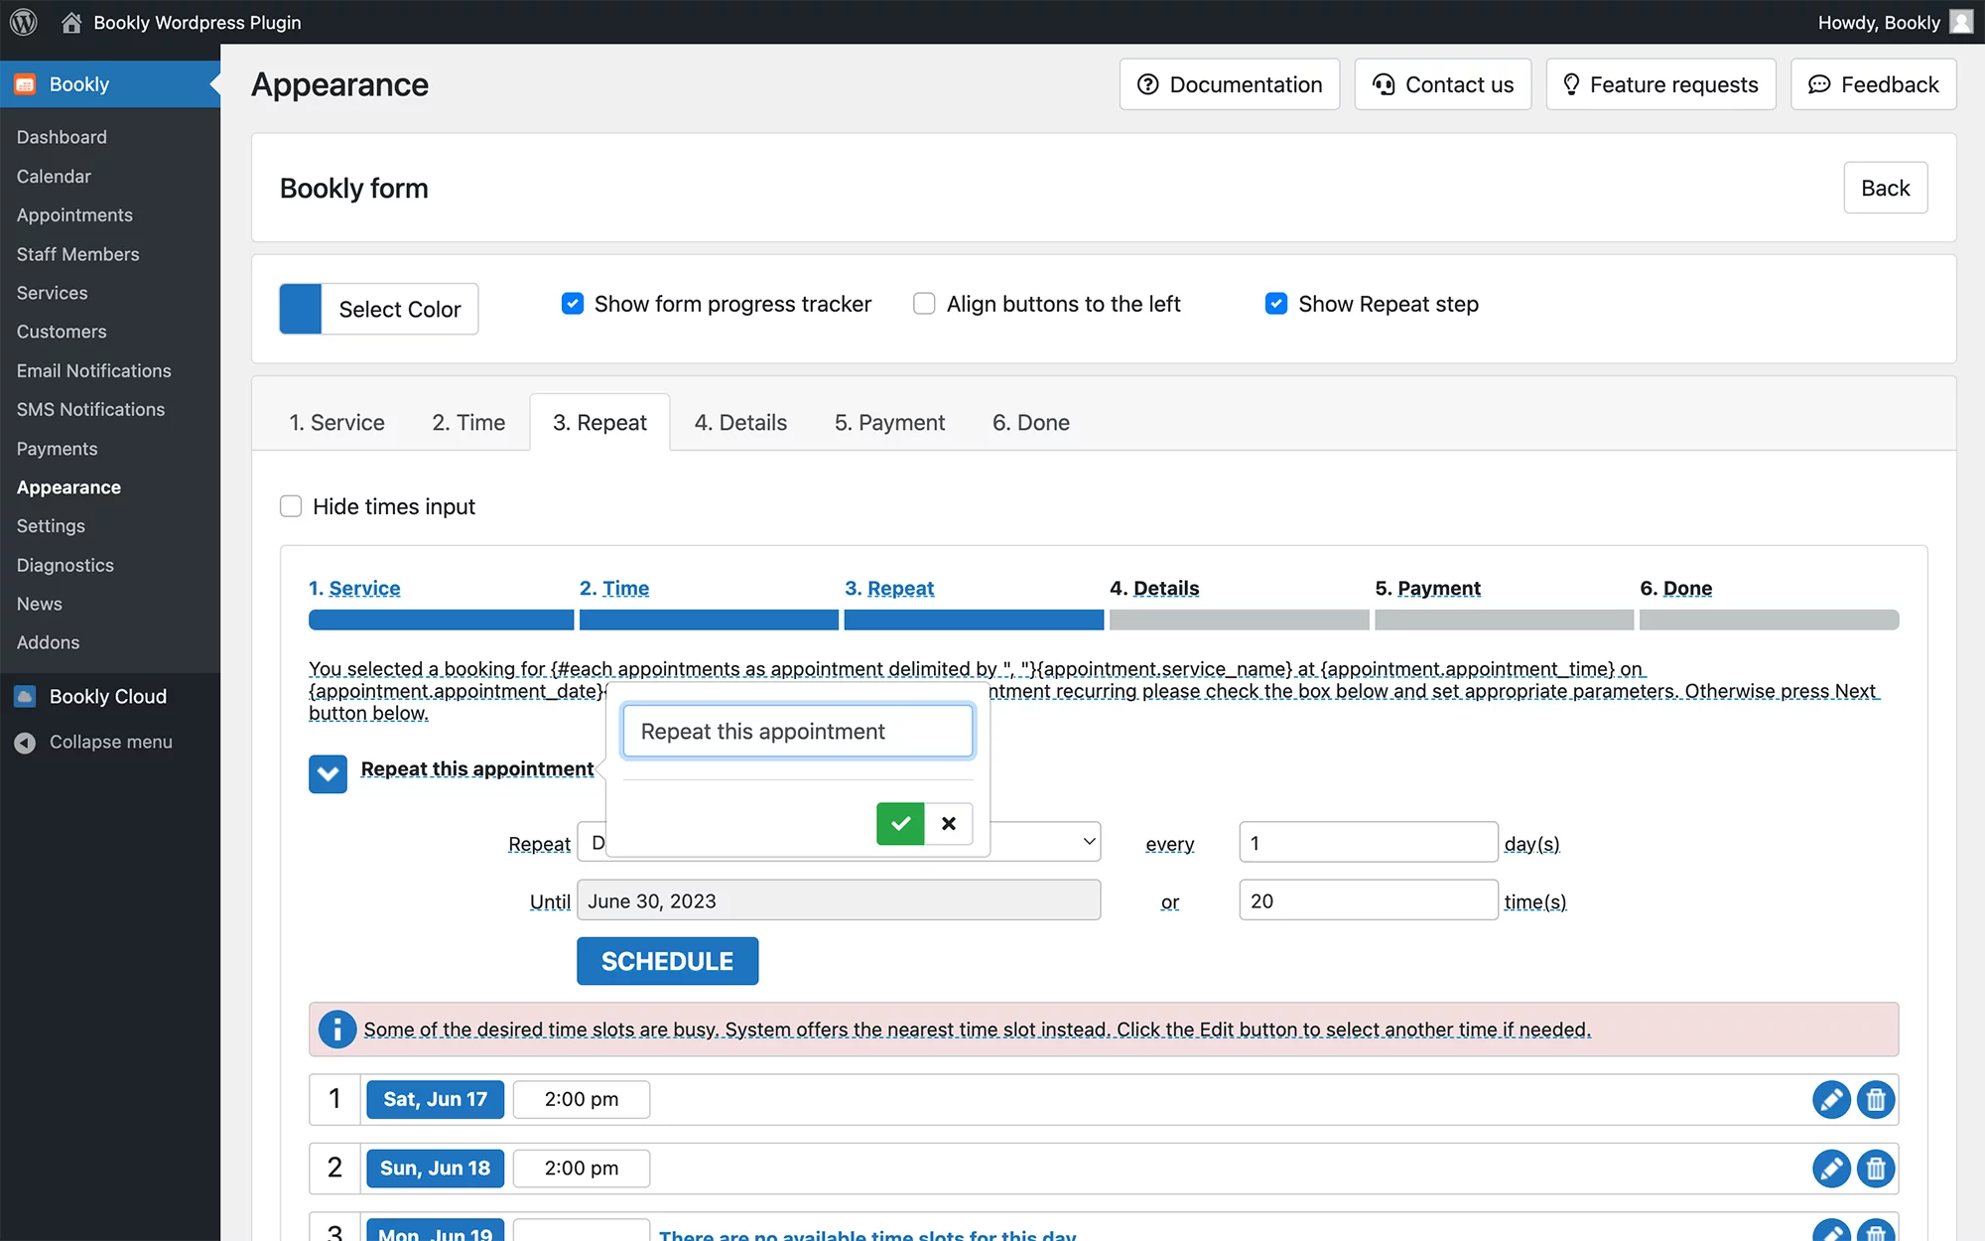Open Settings in the sidebar
The width and height of the screenshot is (1985, 1241).
[51, 526]
